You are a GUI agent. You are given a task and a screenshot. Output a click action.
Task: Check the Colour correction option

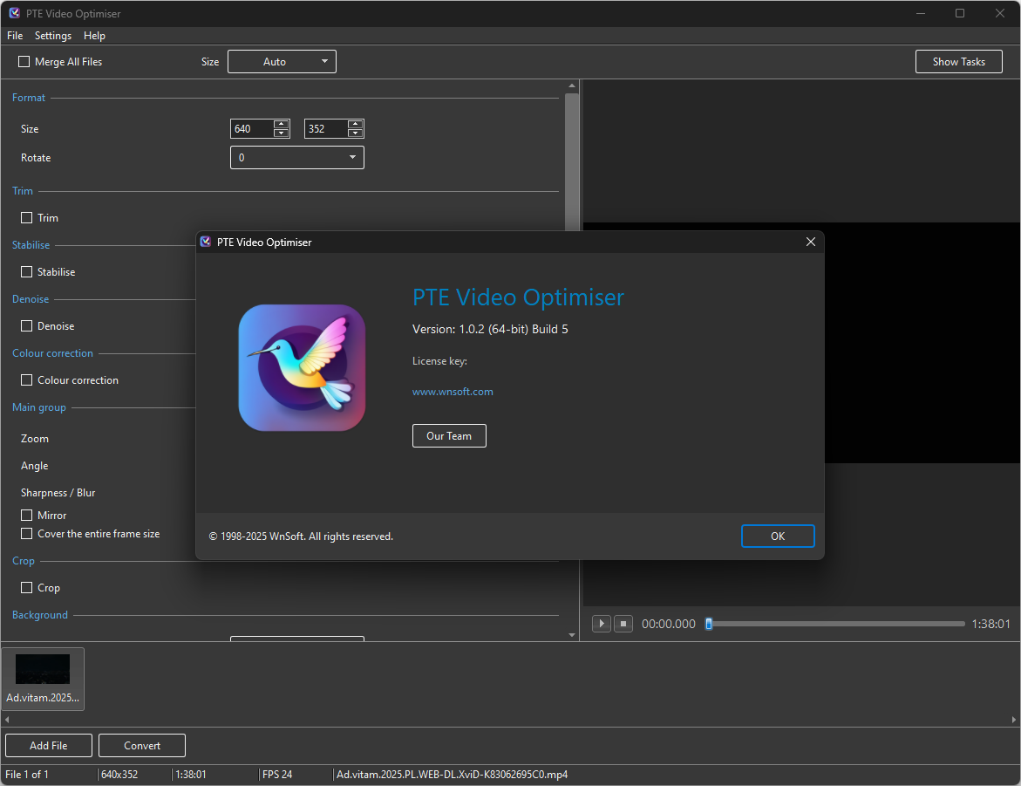click(27, 380)
